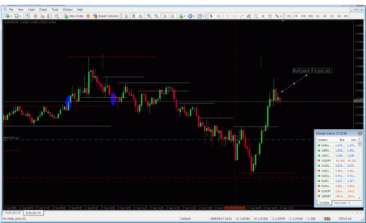Viewport: 366px width, 223px height.
Task: Click the Market Watch scroll up arrow
Action: [x=360, y=139]
